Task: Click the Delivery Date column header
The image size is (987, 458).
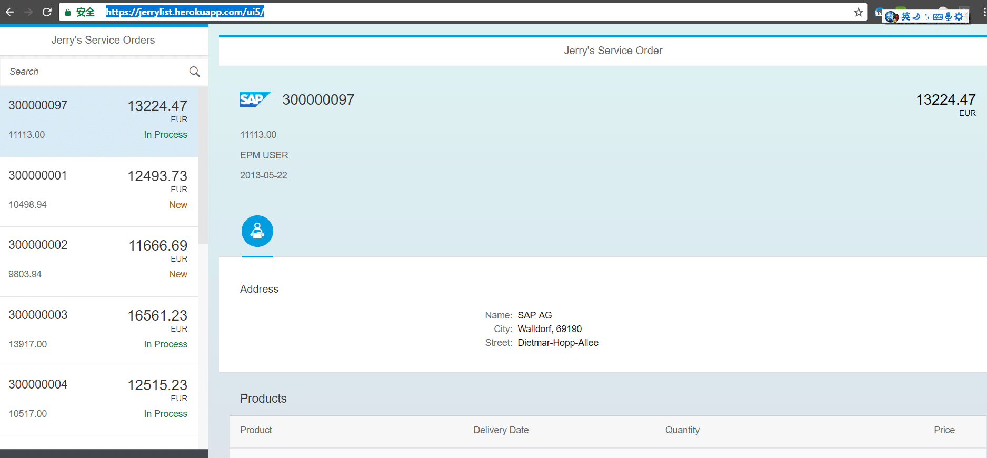Action: tap(501, 430)
